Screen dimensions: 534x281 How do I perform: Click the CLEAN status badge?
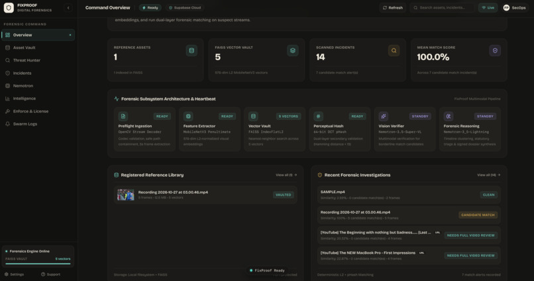point(488,195)
